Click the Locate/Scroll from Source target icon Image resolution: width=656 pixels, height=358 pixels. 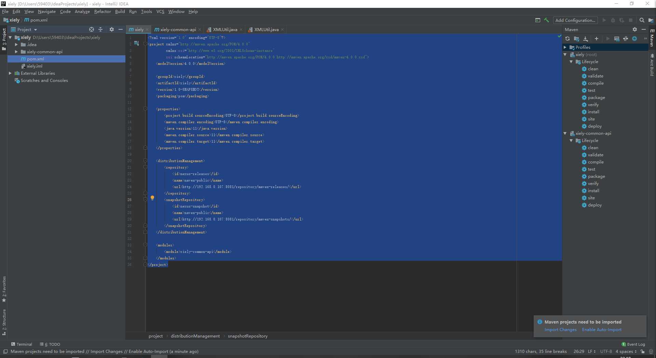click(x=91, y=29)
